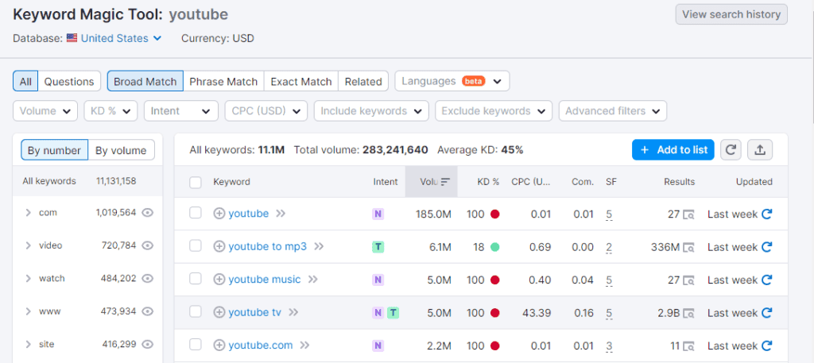Open SERP results icon in 'youtube music' row
This screenshot has height=363, width=814.
(x=689, y=280)
